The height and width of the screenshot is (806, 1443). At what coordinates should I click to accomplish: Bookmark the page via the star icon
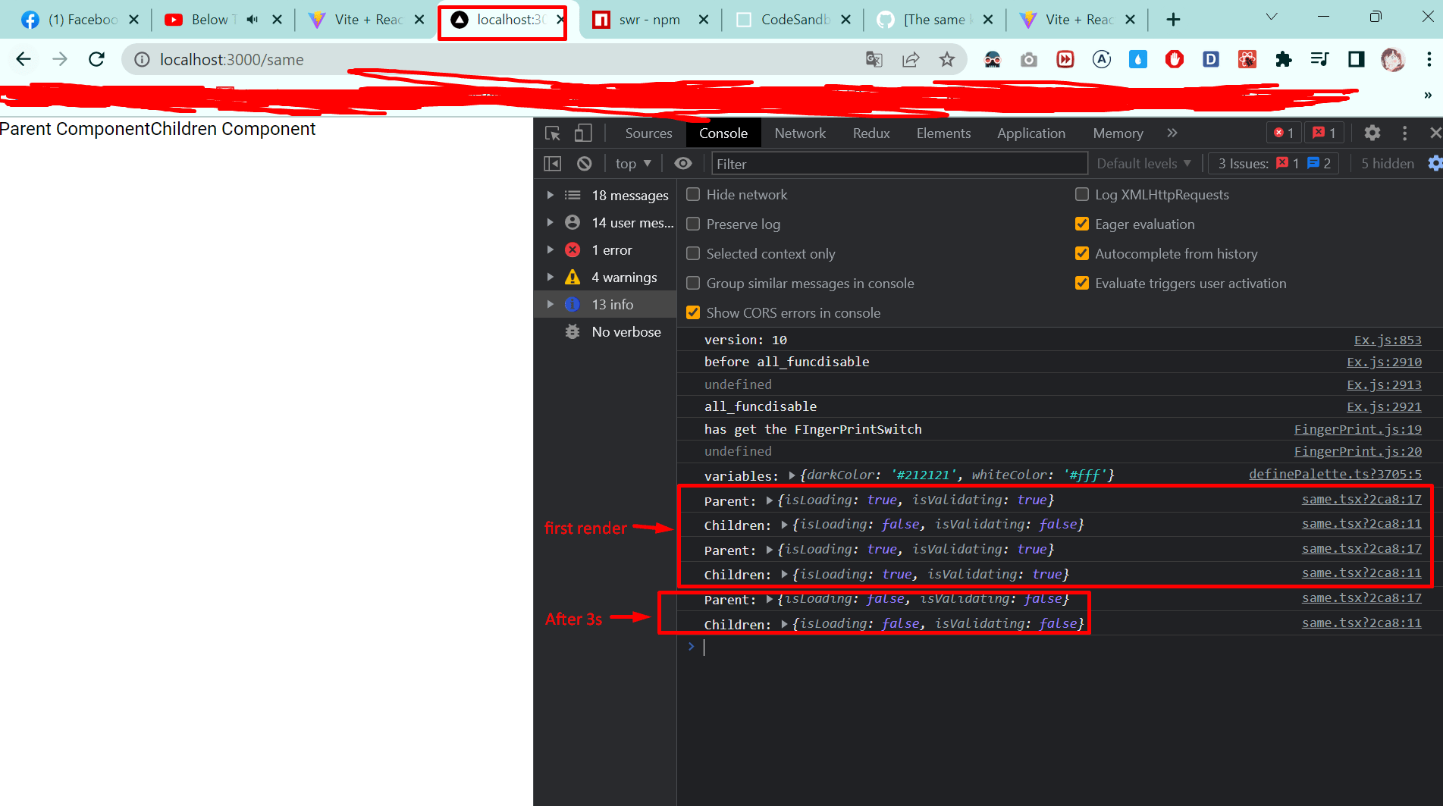947,59
